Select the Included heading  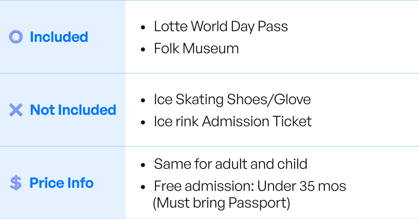tap(59, 37)
